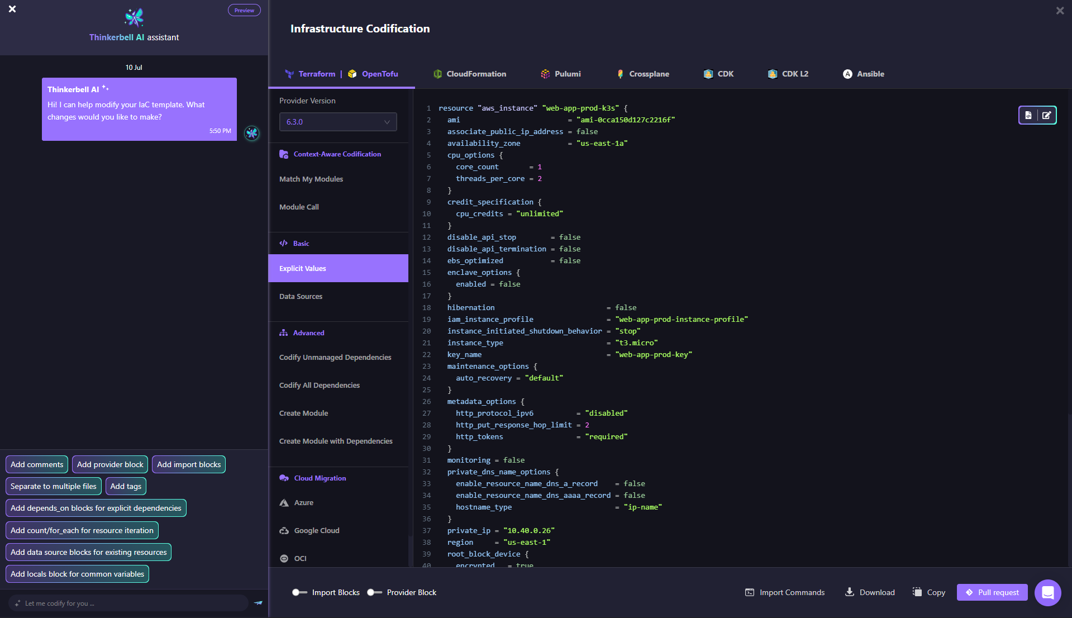Choose Azure cloud migration

coord(338,502)
